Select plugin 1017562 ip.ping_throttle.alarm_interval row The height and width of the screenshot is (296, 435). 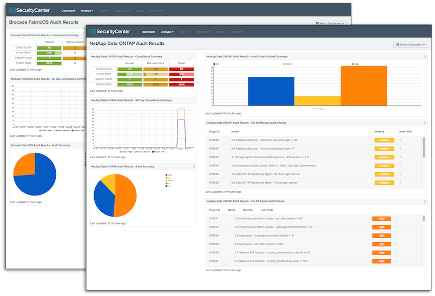click(314, 253)
